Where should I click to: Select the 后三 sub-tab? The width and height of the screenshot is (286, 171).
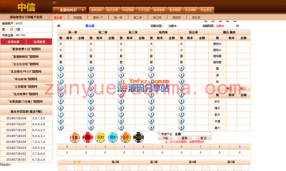point(243,89)
